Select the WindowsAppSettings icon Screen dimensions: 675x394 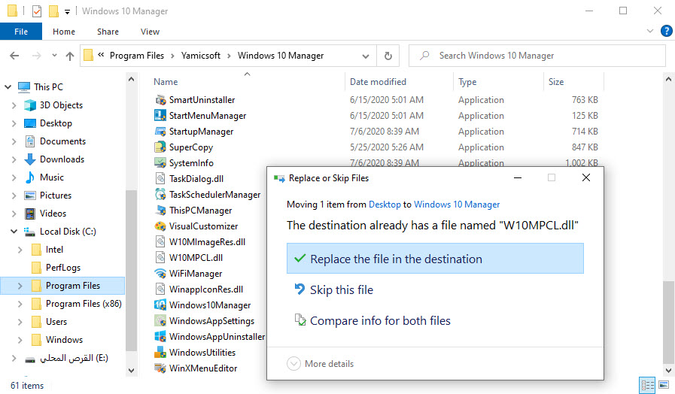(x=160, y=321)
